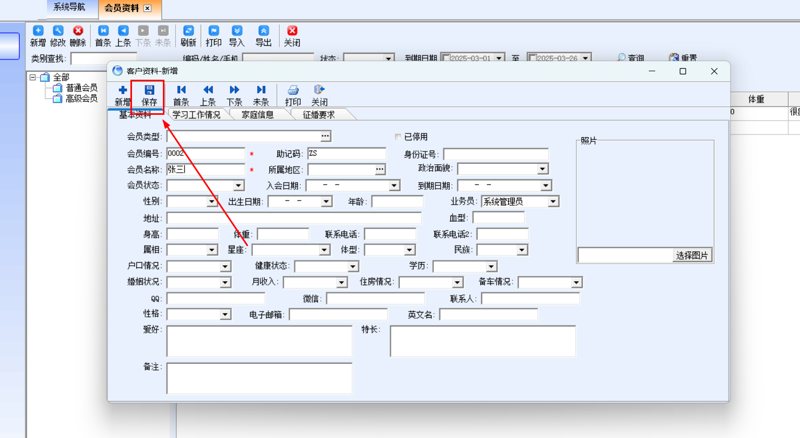800x438 pixels.
Task: Open the 星座 dropdown
Action: (x=324, y=250)
